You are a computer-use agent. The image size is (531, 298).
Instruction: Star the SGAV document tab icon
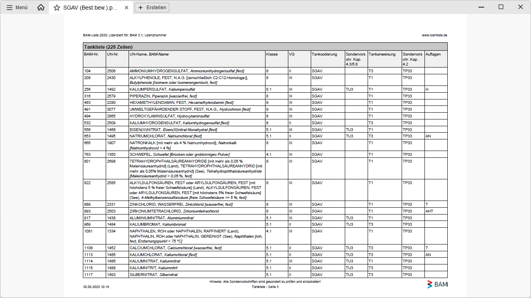pyautogui.click(x=57, y=8)
